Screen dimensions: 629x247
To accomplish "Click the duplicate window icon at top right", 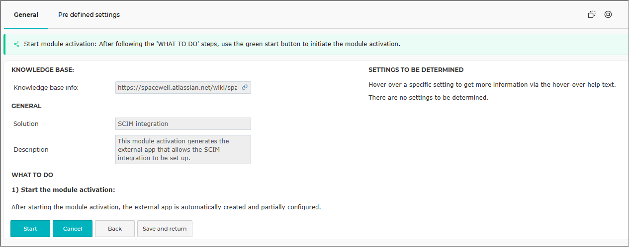I will [592, 14].
